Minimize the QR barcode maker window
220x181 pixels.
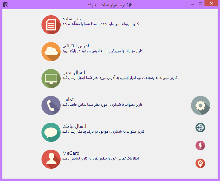(x=193, y=4)
